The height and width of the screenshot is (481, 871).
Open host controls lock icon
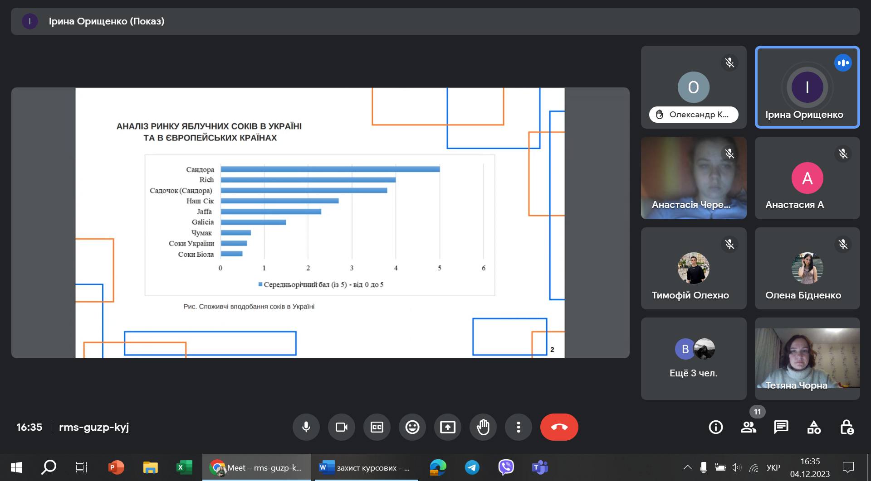pos(847,427)
